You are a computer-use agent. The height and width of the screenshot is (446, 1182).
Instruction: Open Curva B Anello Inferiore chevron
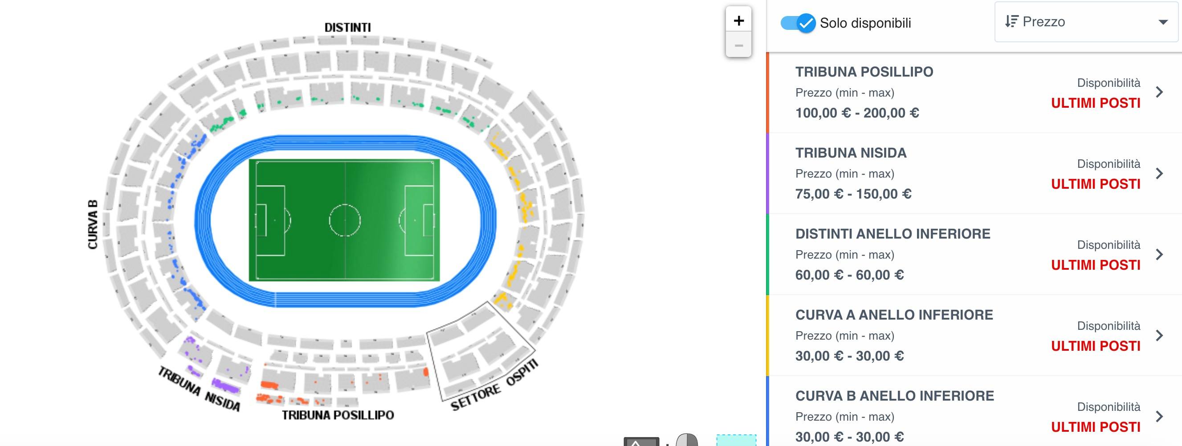[1160, 417]
